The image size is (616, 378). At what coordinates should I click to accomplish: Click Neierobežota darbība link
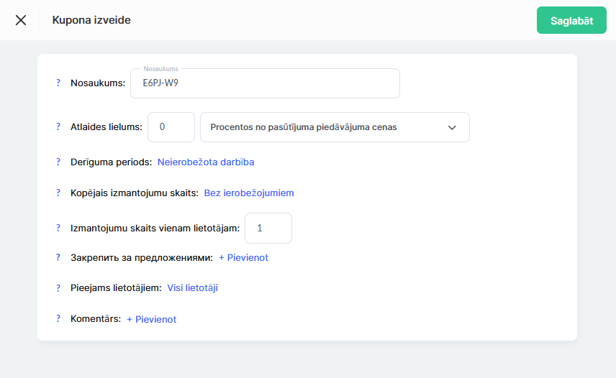coord(206,162)
